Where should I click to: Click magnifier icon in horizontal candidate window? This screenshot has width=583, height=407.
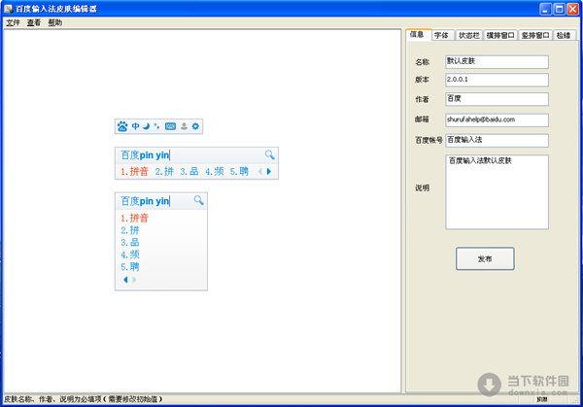click(x=270, y=154)
